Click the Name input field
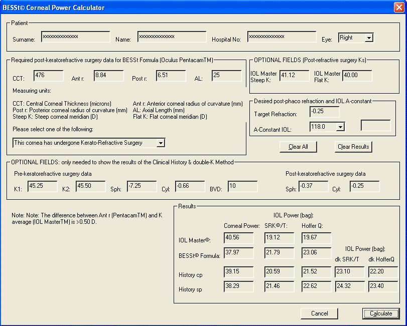Screen dimensions: 407x326 [172, 37]
